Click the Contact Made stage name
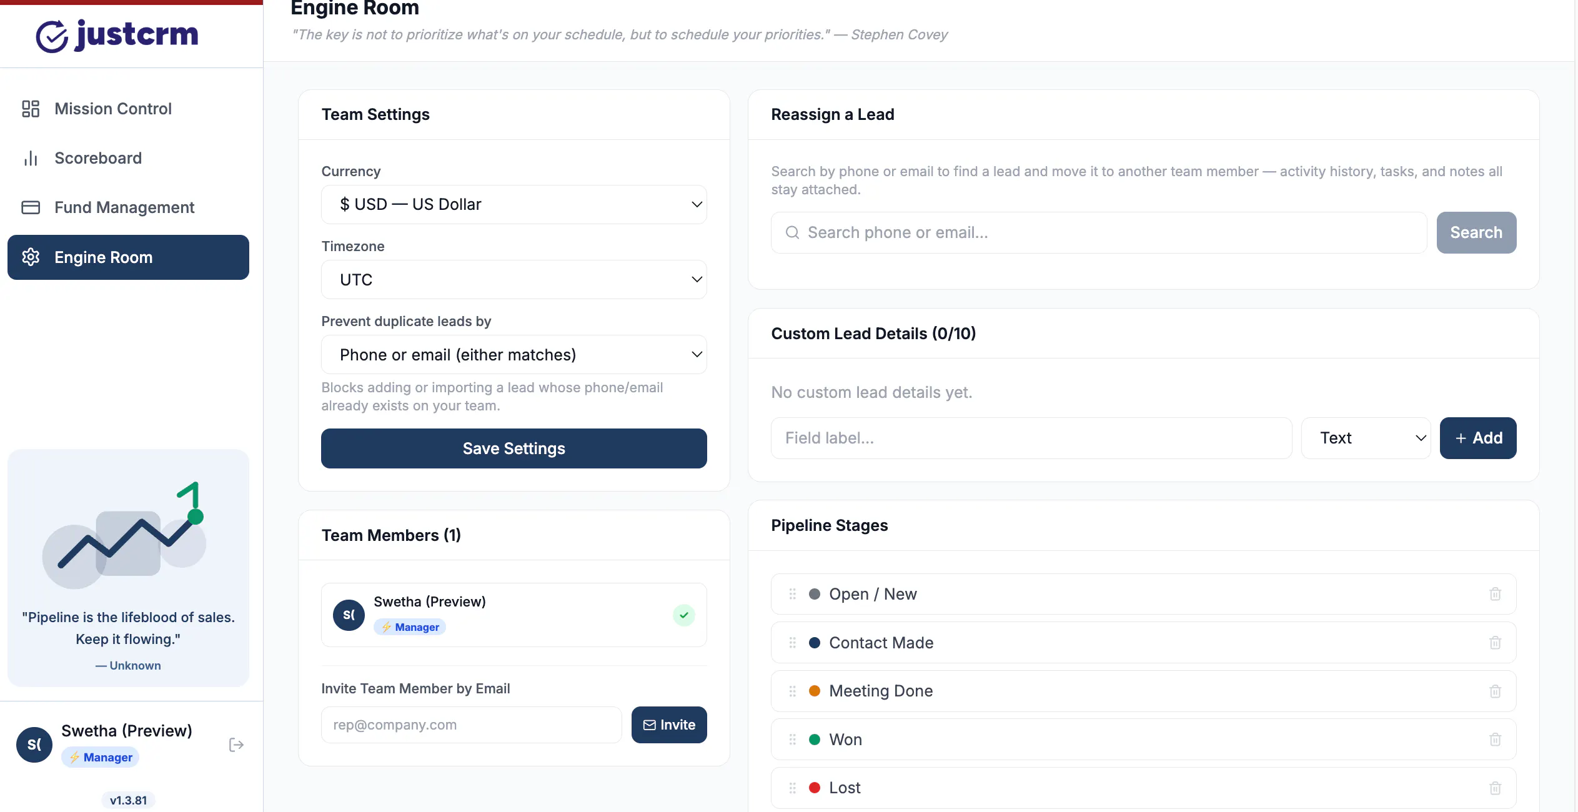Image resolution: width=1578 pixels, height=812 pixels. pyautogui.click(x=881, y=643)
